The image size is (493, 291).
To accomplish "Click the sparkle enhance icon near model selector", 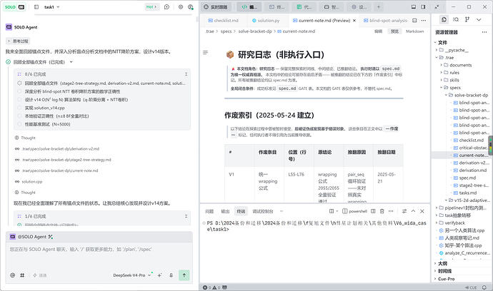I will tap(160, 275).
